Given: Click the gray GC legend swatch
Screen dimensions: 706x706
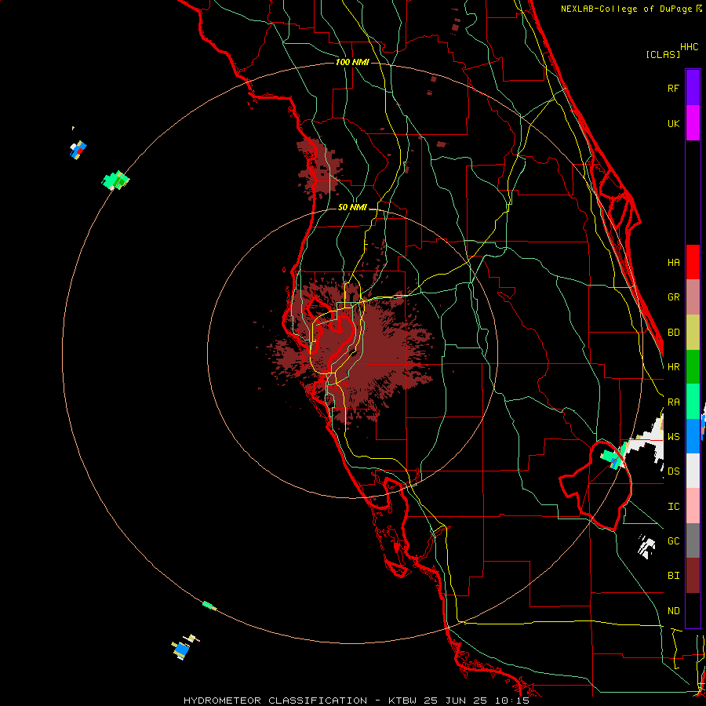Looking at the screenshot, I should click(x=693, y=540).
